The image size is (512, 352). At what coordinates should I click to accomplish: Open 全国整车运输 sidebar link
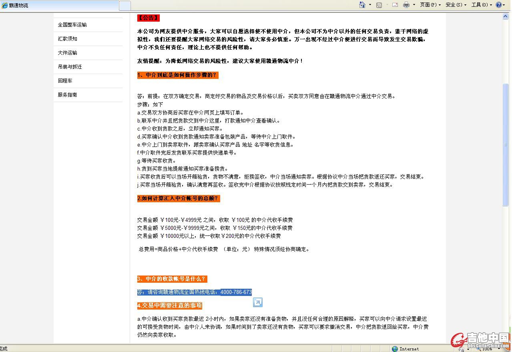pyautogui.click(x=72, y=25)
